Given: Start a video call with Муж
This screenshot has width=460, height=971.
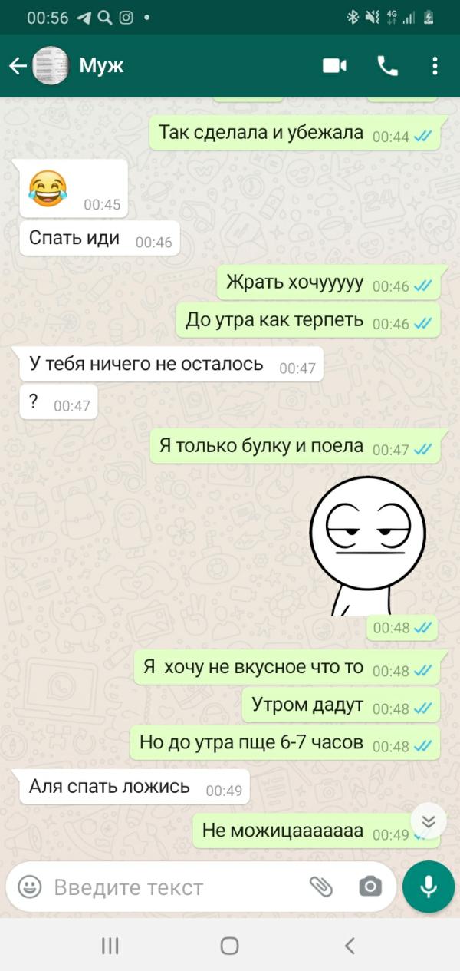Looking at the screenshot, I should [334, 66].
